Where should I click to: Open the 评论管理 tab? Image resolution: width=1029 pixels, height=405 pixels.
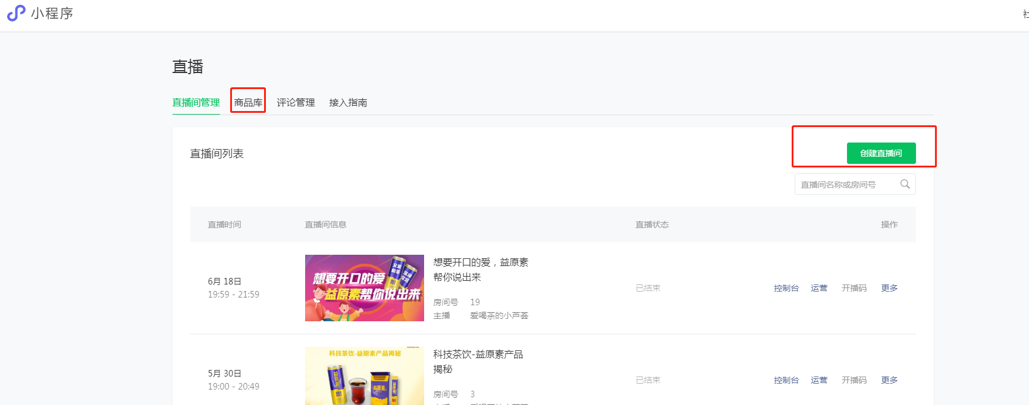[296, 103]
